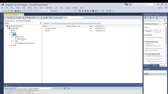The height and width of the screenshot is (94, 168).
Task: Click the Check Out for Edit icon
Action: point(27,18)
